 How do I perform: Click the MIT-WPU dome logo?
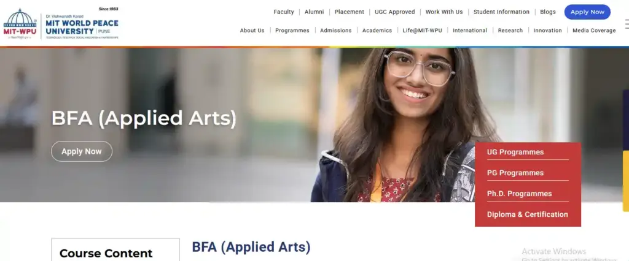[20, 24]
